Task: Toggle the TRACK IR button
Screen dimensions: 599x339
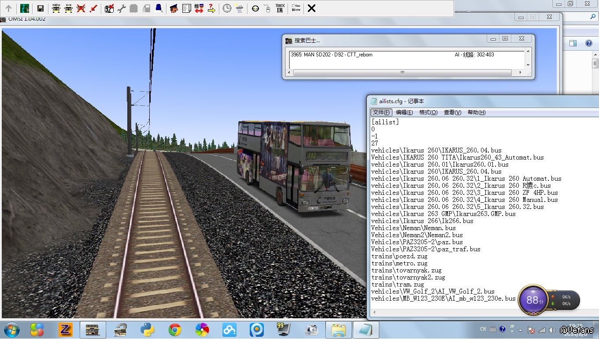Action: pos(280,8)
